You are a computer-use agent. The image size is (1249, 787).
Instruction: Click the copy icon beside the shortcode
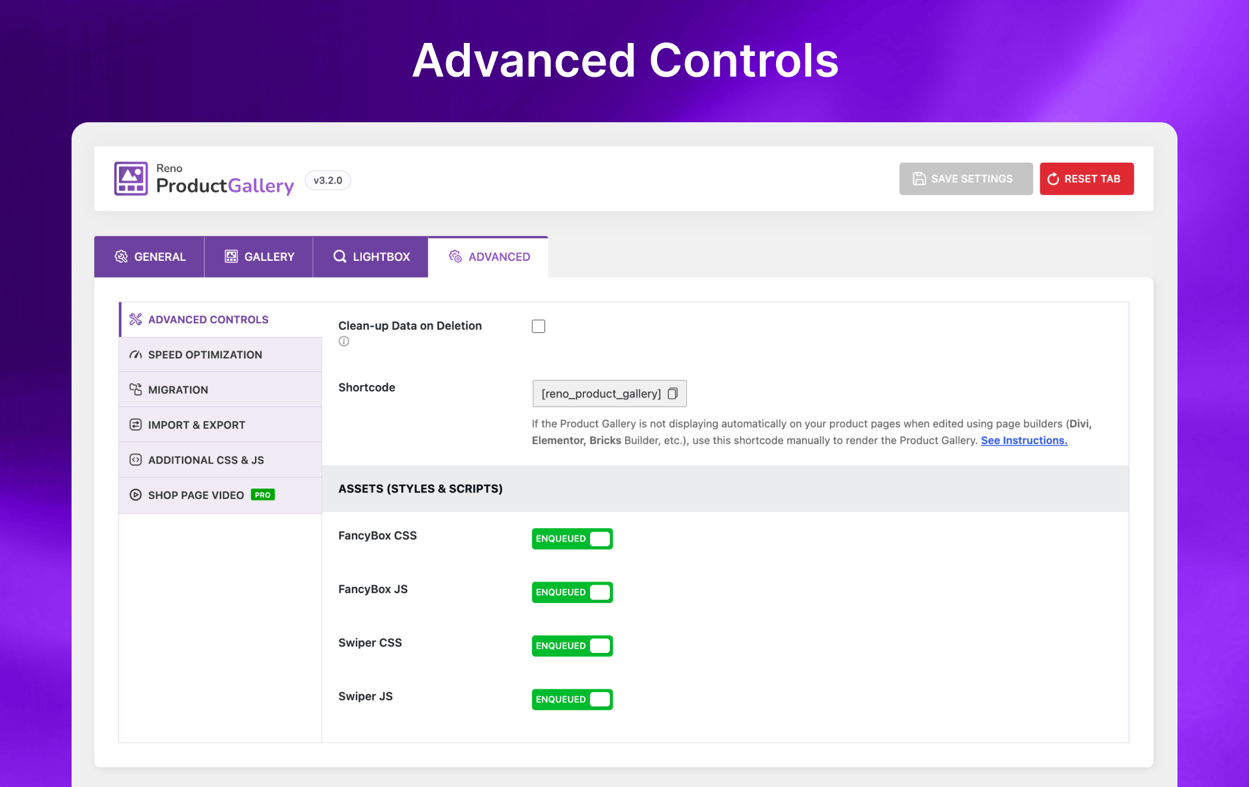click(673, 393)
